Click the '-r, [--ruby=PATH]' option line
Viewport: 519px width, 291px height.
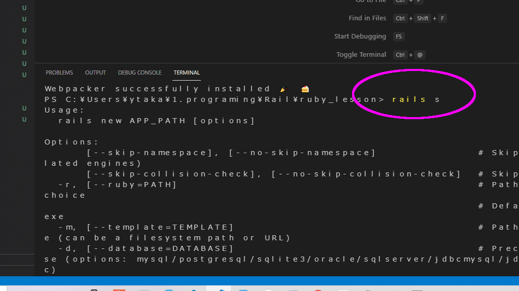point(118,185)
